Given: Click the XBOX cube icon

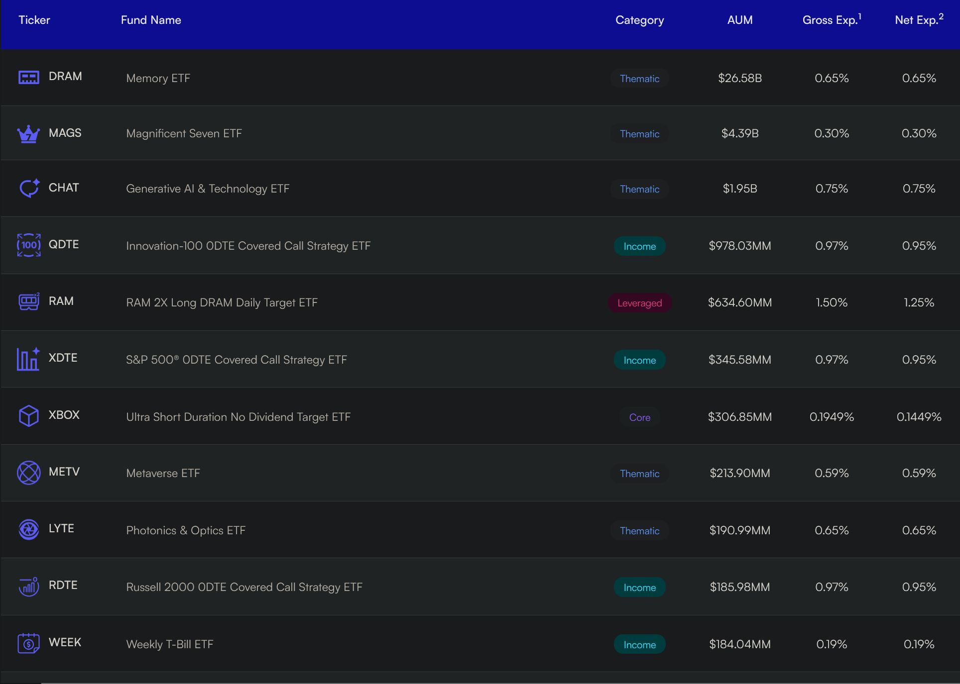Looking at the screenshot, I should (x=29, y=415).
